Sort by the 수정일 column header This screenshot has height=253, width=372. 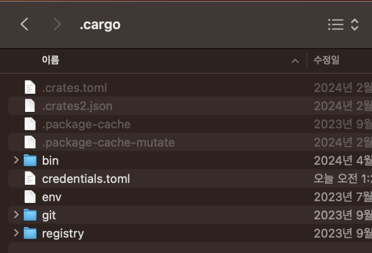(x=326, y=60)
